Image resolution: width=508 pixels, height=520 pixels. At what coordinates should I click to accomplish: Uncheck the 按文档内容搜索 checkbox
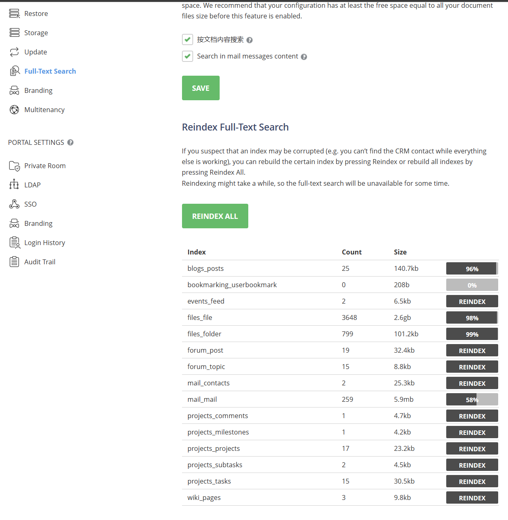tap(187, 39)
